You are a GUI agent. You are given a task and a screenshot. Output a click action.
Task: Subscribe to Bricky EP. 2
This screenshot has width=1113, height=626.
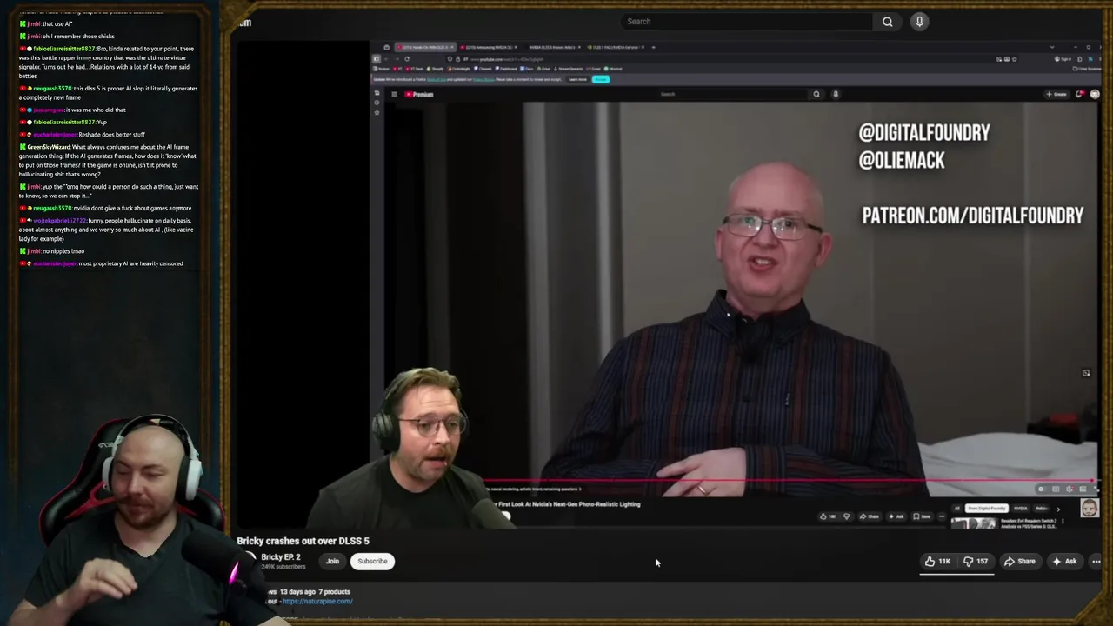tap(372, 562)
